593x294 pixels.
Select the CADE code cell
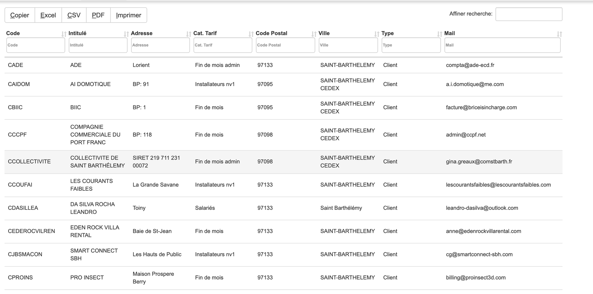point(15,65)
